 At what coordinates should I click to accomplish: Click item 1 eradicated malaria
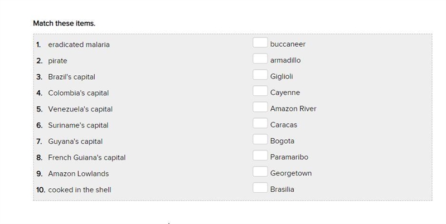[x=79, y=45]
